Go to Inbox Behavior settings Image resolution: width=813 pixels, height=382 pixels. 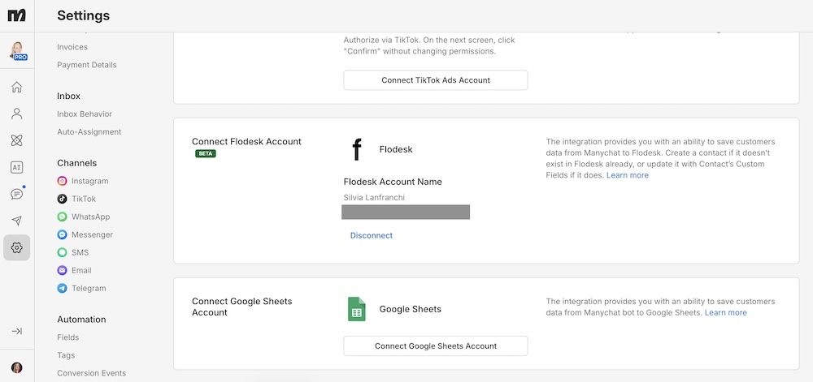tap(85, 114)
